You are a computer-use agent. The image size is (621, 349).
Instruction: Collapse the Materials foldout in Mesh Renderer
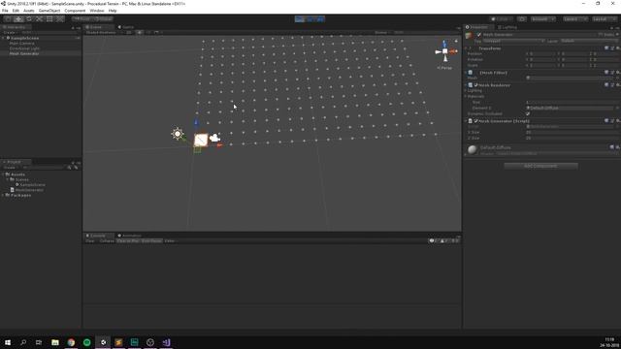(x=466, y=96)
